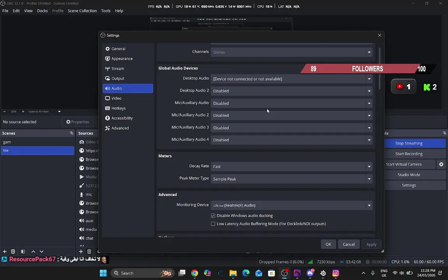
Task: Open virtual camera settings gear
Action: [x=441, y=164]
